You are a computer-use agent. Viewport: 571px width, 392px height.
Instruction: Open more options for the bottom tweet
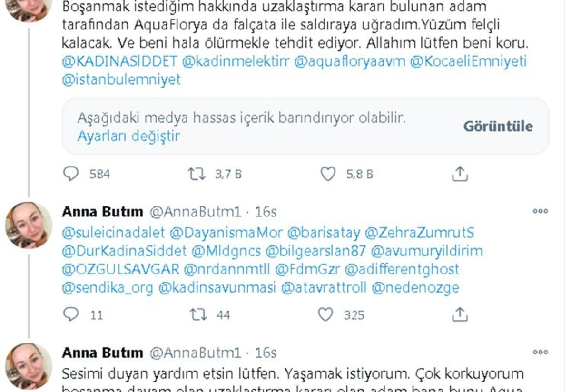click(541, 353)
